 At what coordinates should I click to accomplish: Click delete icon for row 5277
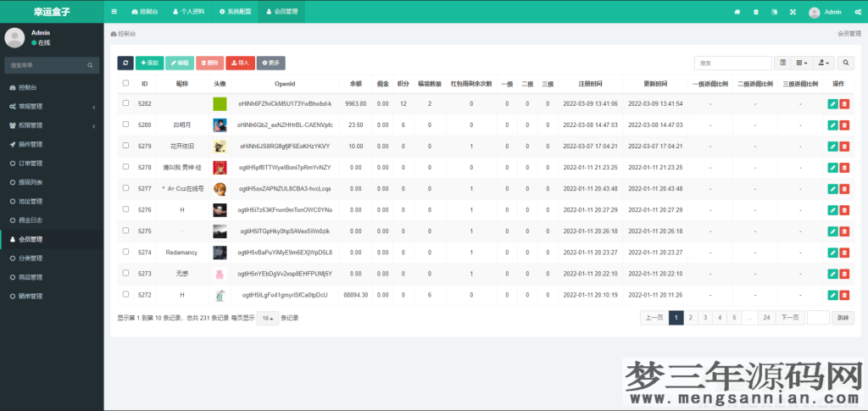click(x=843, y=189)
